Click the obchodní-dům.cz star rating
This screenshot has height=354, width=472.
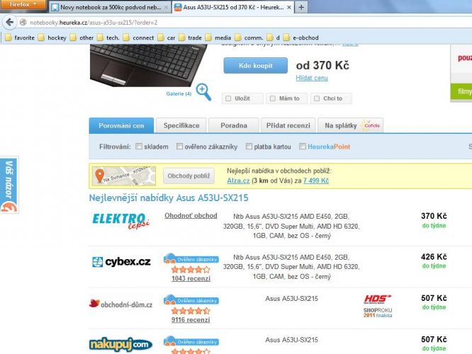click(x=190, y=311)
